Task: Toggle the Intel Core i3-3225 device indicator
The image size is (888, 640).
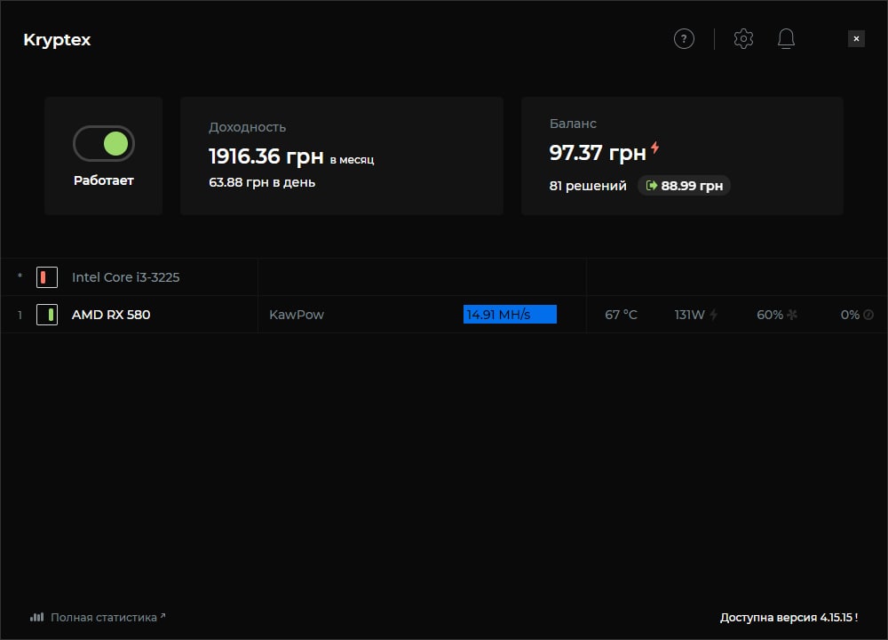Action: pyautogui.click(x=47, y=277)
